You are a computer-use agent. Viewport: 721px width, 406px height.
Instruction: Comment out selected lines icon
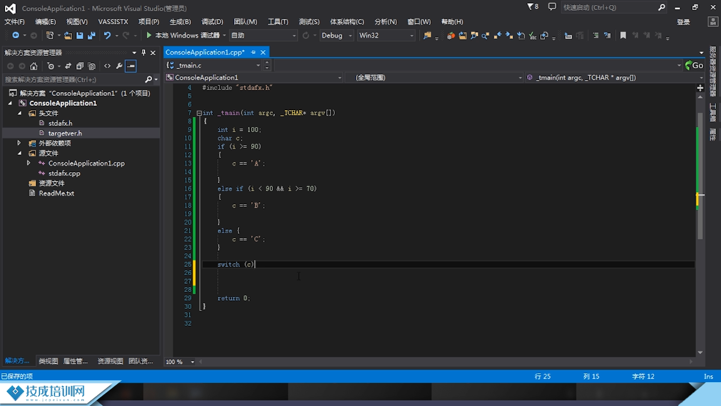click(x=595, y=36)
